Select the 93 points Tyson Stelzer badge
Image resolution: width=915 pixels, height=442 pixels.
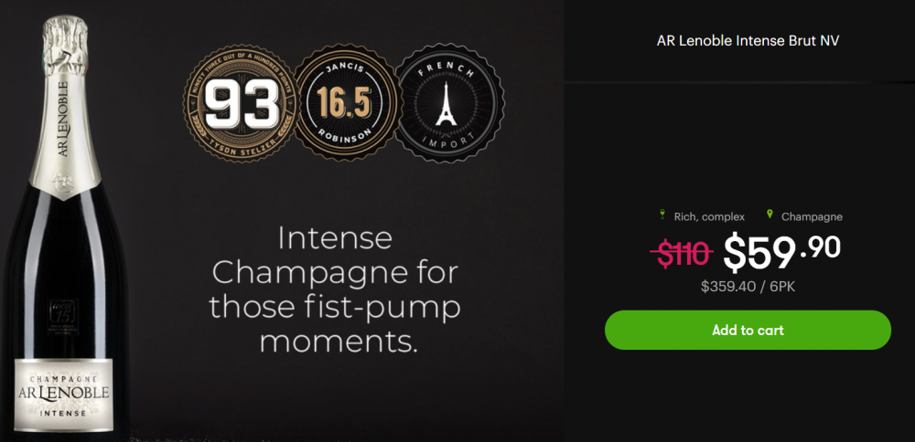[x=241, y=104]
